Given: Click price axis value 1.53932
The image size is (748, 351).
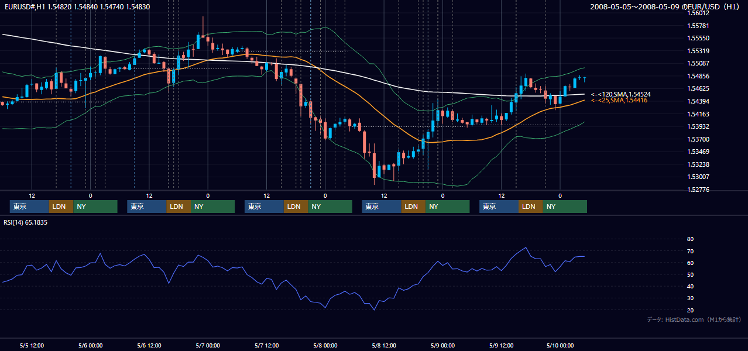Looking at the screenshot, I should [x=698, y=126].
